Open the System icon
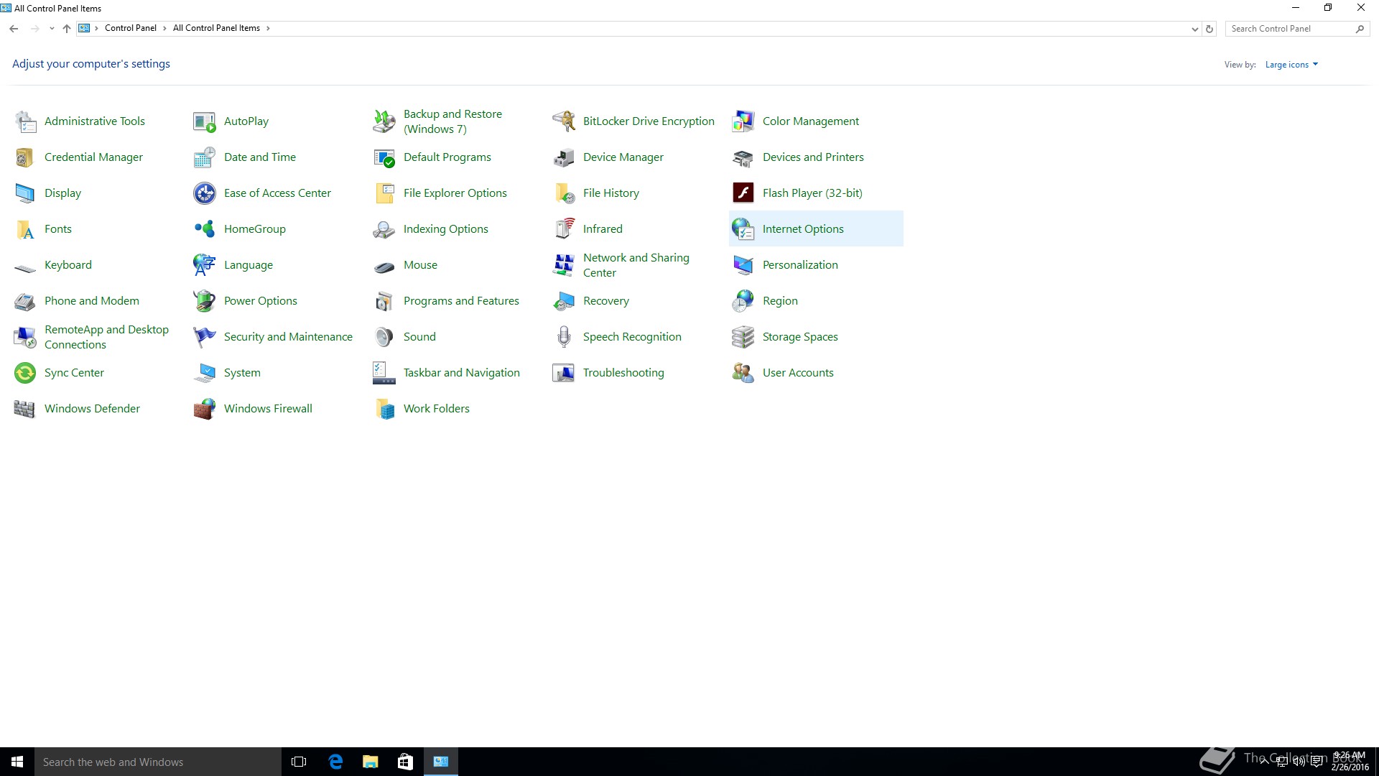Viewport: 1379px width, 776px height. (x=205, y=373)
